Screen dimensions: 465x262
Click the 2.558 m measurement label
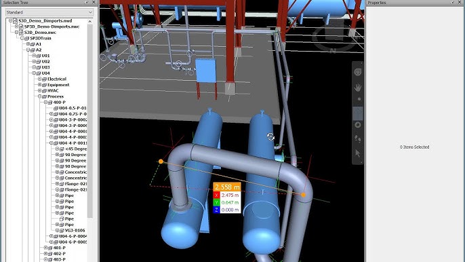coord(227,187)
